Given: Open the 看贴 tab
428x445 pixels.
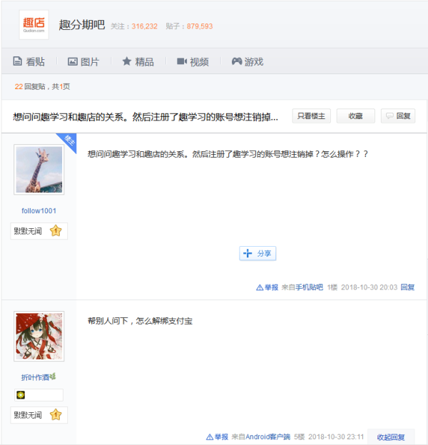Looking at the screenshot, I should 29,61.
